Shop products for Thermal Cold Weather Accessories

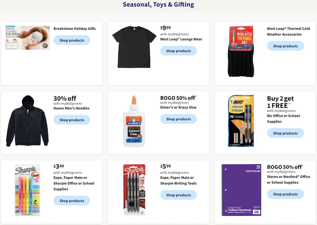(x=285, y=46)
